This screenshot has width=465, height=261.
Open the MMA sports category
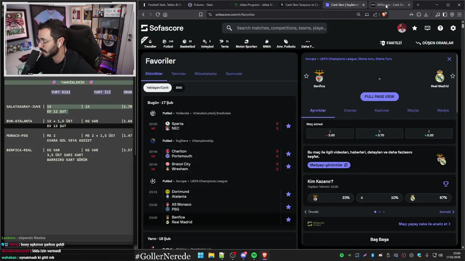(x=267, y=43)
